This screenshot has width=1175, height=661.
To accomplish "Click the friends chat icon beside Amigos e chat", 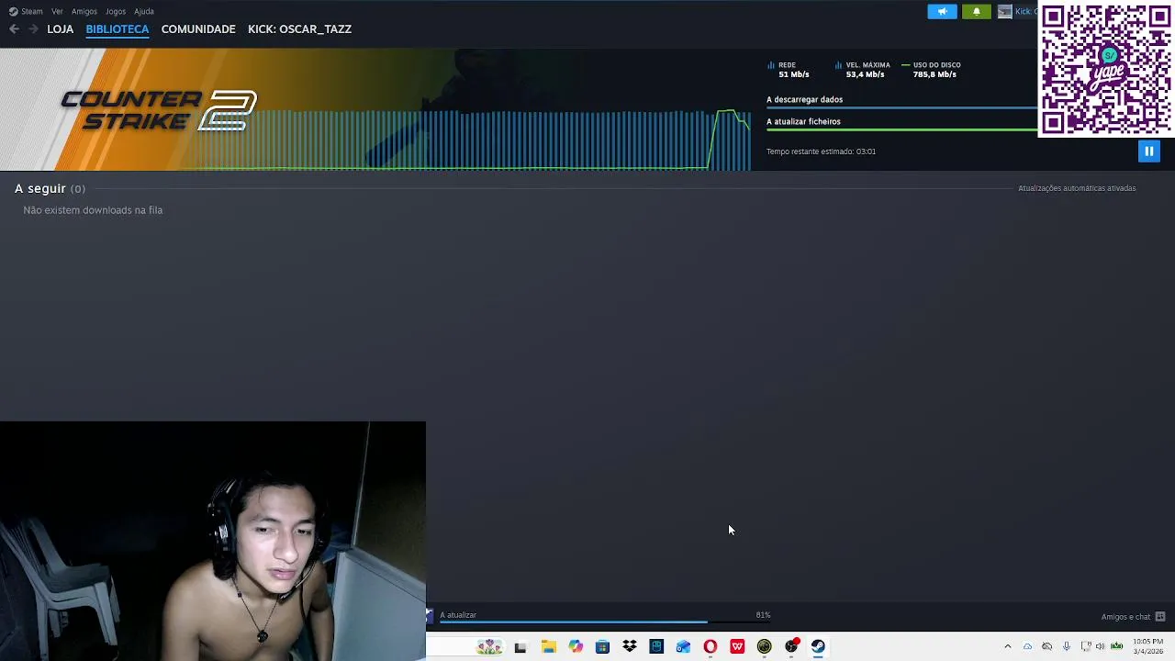I will [1160, 617].
